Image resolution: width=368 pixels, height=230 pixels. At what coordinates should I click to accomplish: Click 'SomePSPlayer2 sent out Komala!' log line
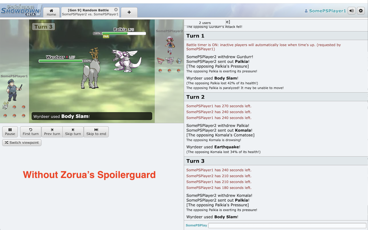pos(219,131)
